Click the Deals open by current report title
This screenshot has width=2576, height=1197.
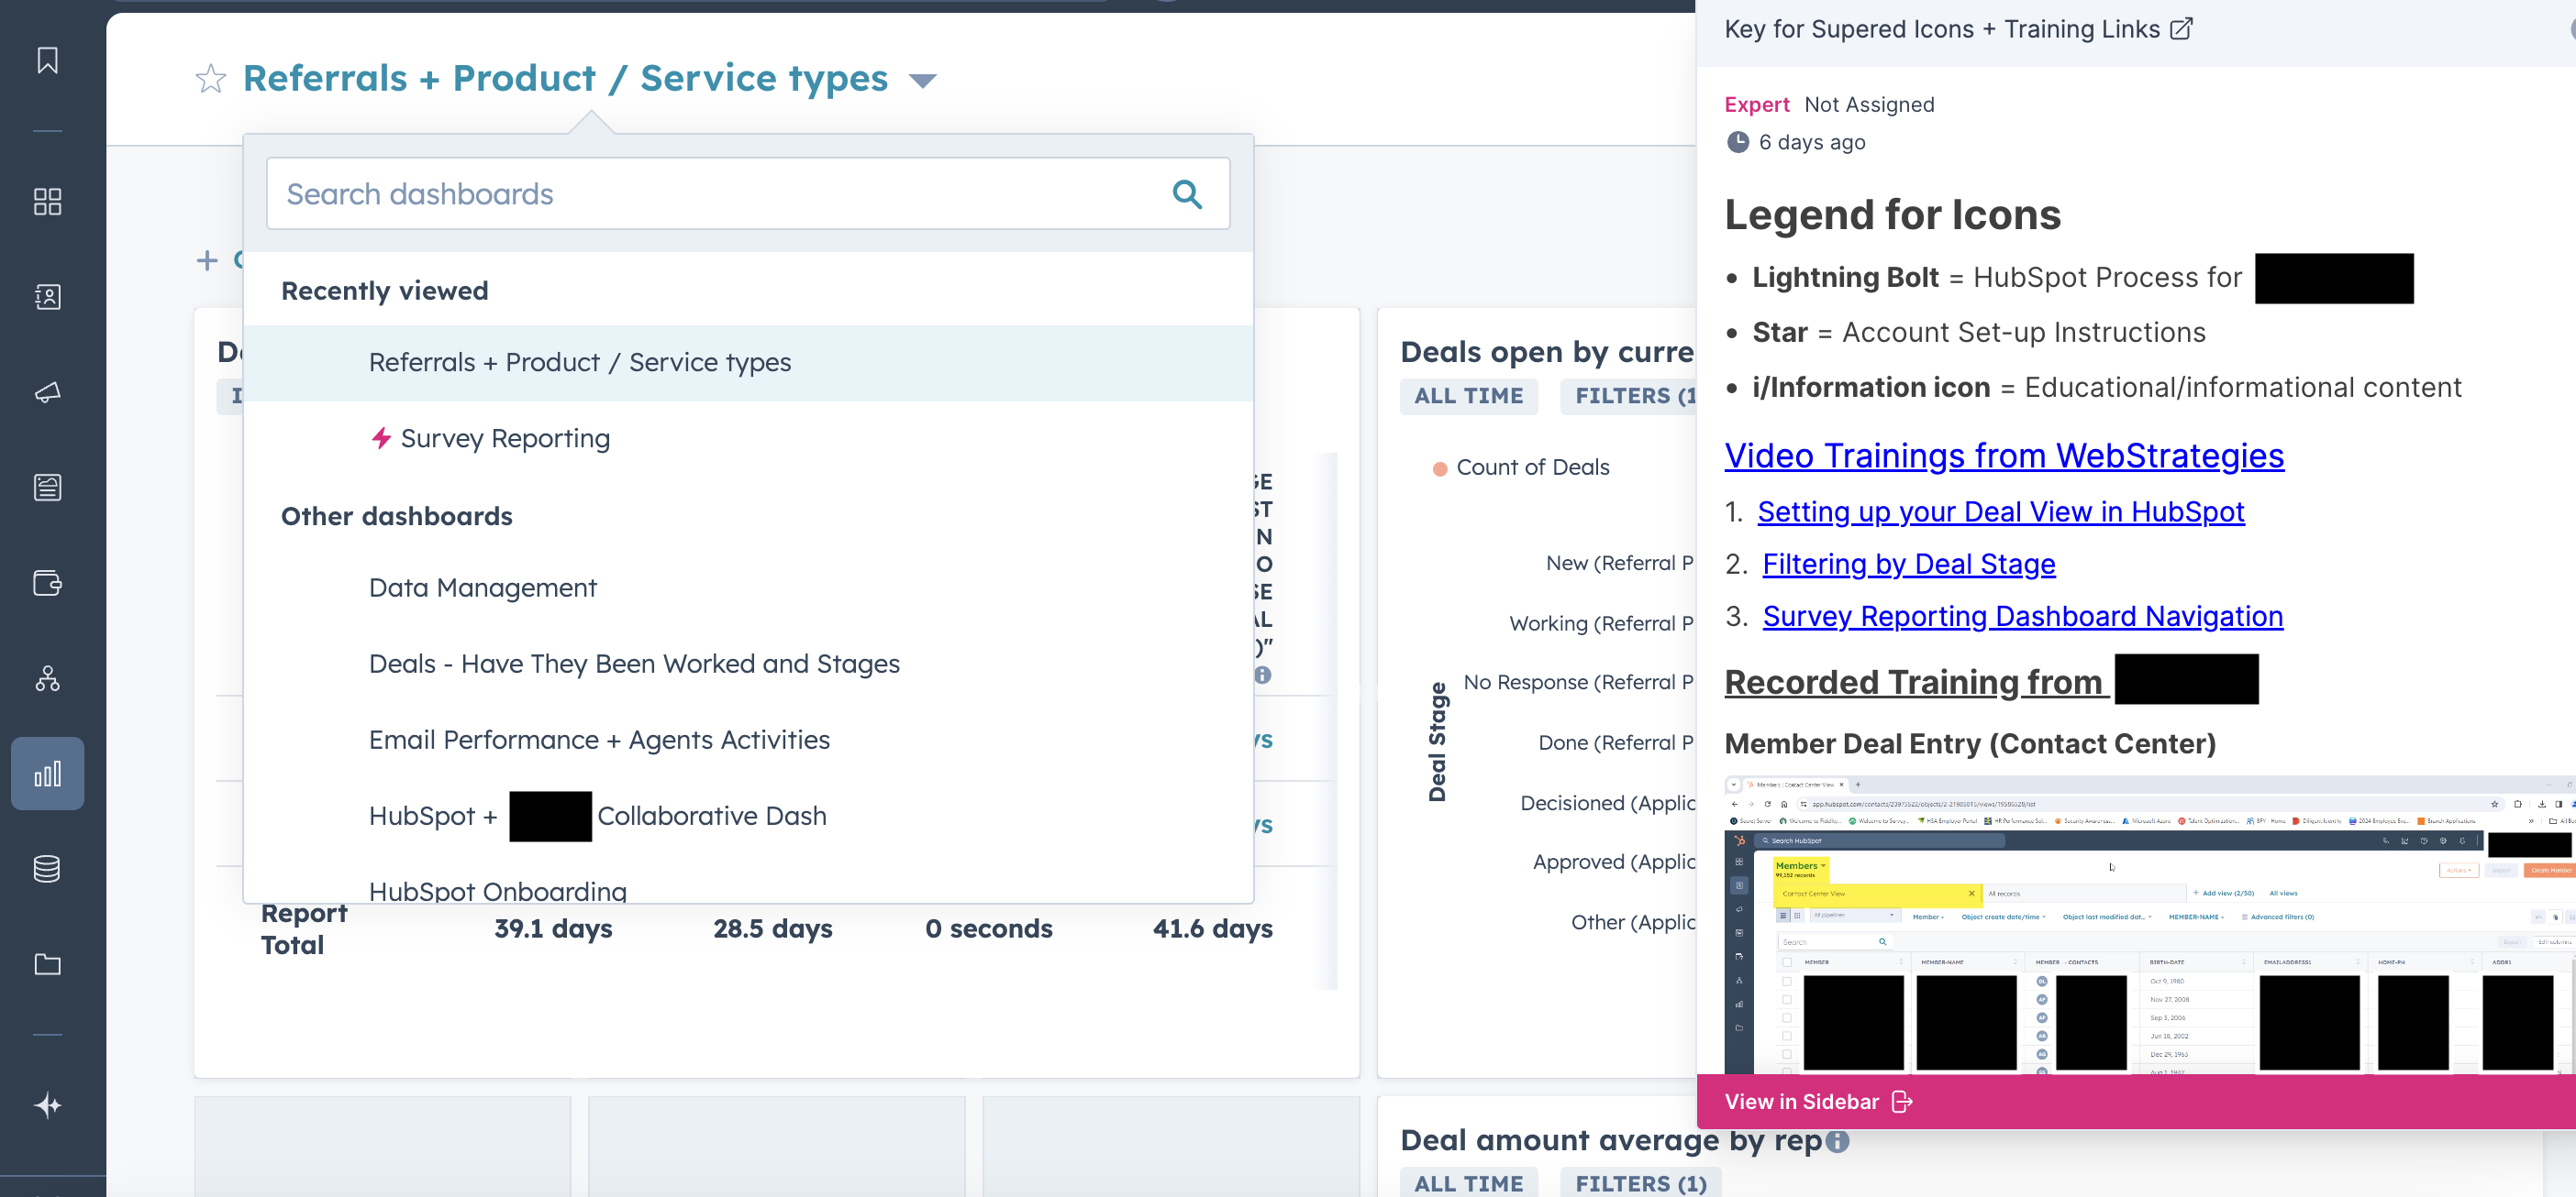point(1547,352)
